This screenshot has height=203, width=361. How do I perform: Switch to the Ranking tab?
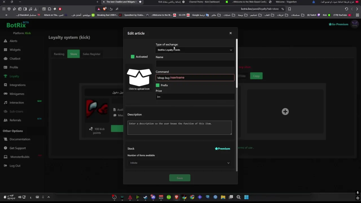click(59, 54)
